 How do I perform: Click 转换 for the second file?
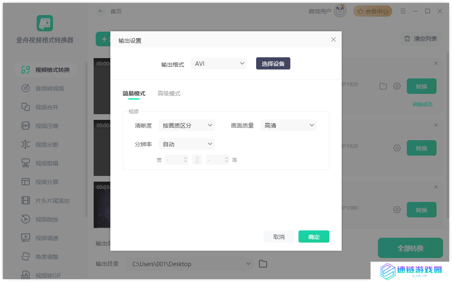421,148
